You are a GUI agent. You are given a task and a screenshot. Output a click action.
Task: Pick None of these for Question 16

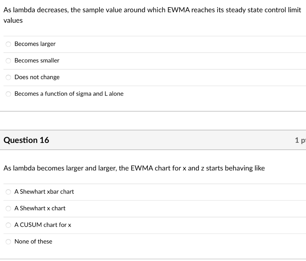[8, 242]
